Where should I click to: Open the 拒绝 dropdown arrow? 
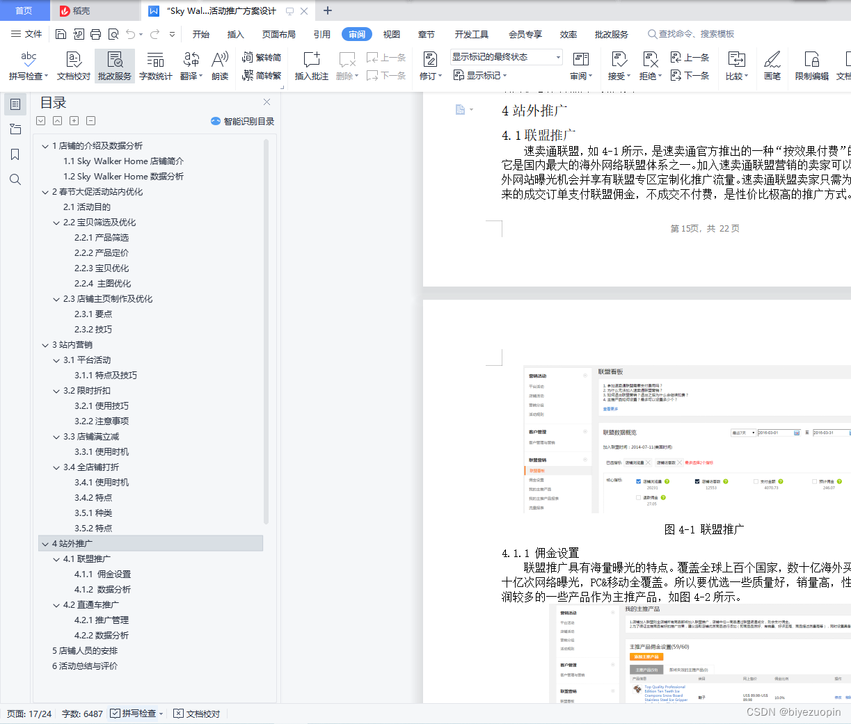(660, 76)
